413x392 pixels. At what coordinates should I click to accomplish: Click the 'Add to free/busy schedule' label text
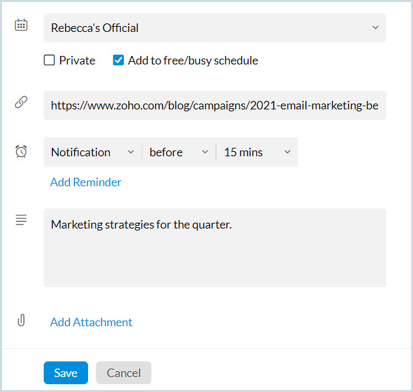tap(192, 61)
